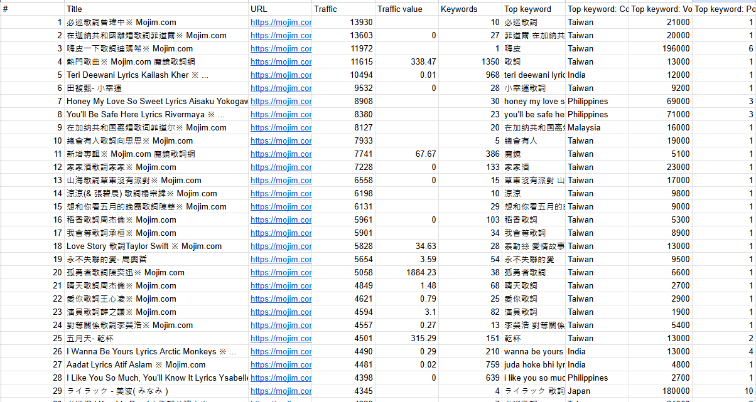
Task: Select keywords cell 759
Action: (470, 364)
